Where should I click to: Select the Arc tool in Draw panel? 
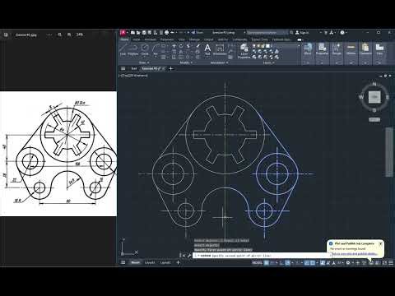156,49
